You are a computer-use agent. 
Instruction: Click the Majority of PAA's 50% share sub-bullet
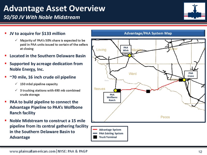click(54, 44)
